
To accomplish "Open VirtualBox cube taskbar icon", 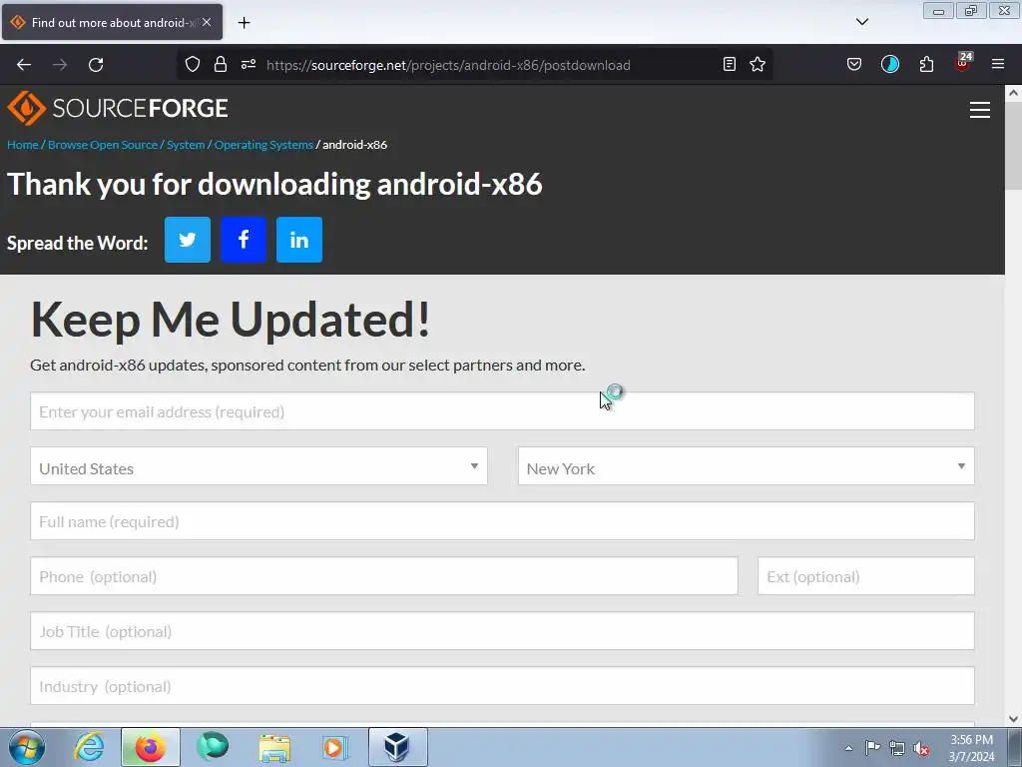I will click(x=397, y=747).
